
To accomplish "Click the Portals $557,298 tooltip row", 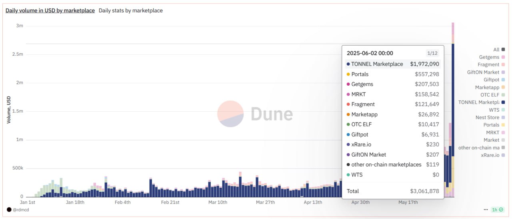I will point(393,74).
